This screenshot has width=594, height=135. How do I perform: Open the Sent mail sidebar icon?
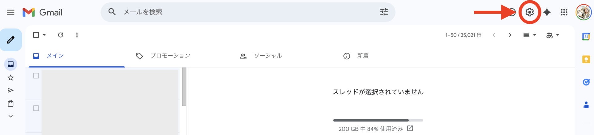point(11,90)
